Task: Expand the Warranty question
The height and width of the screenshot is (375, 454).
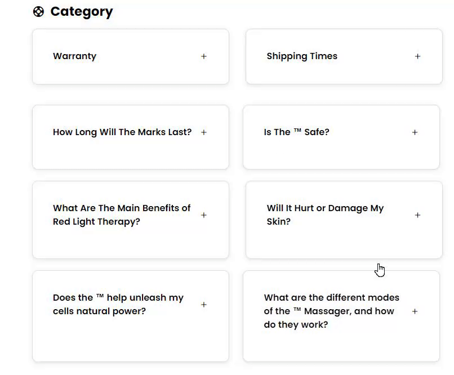Action: pyautogui.click(x=74, y=56)
